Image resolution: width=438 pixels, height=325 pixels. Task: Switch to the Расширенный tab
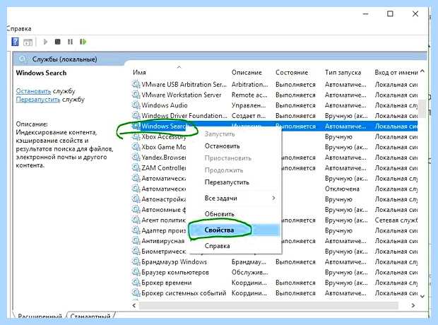click(40, 316)
